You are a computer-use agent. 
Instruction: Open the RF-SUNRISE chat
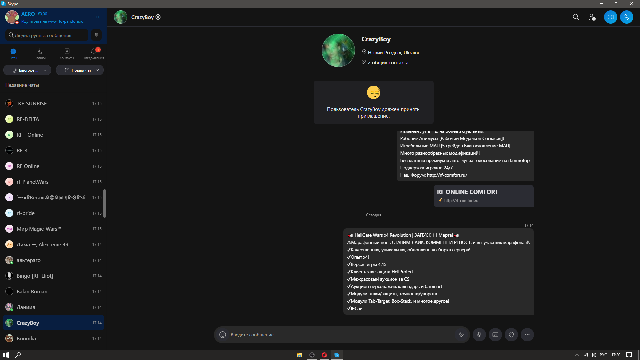pos(53,103)
